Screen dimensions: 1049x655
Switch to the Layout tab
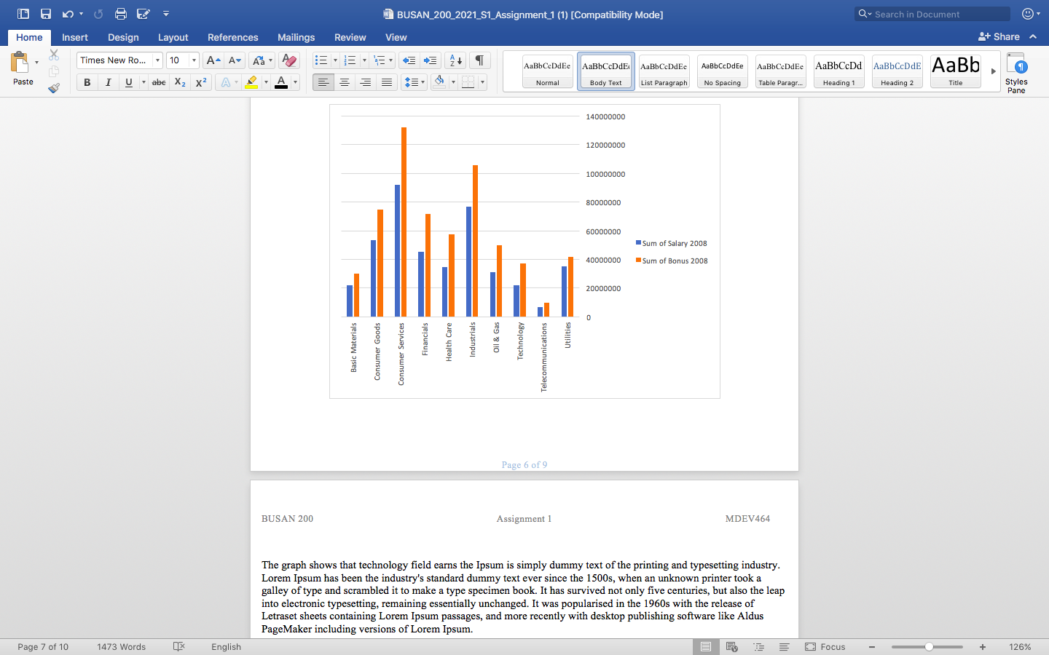coord(173,37)
